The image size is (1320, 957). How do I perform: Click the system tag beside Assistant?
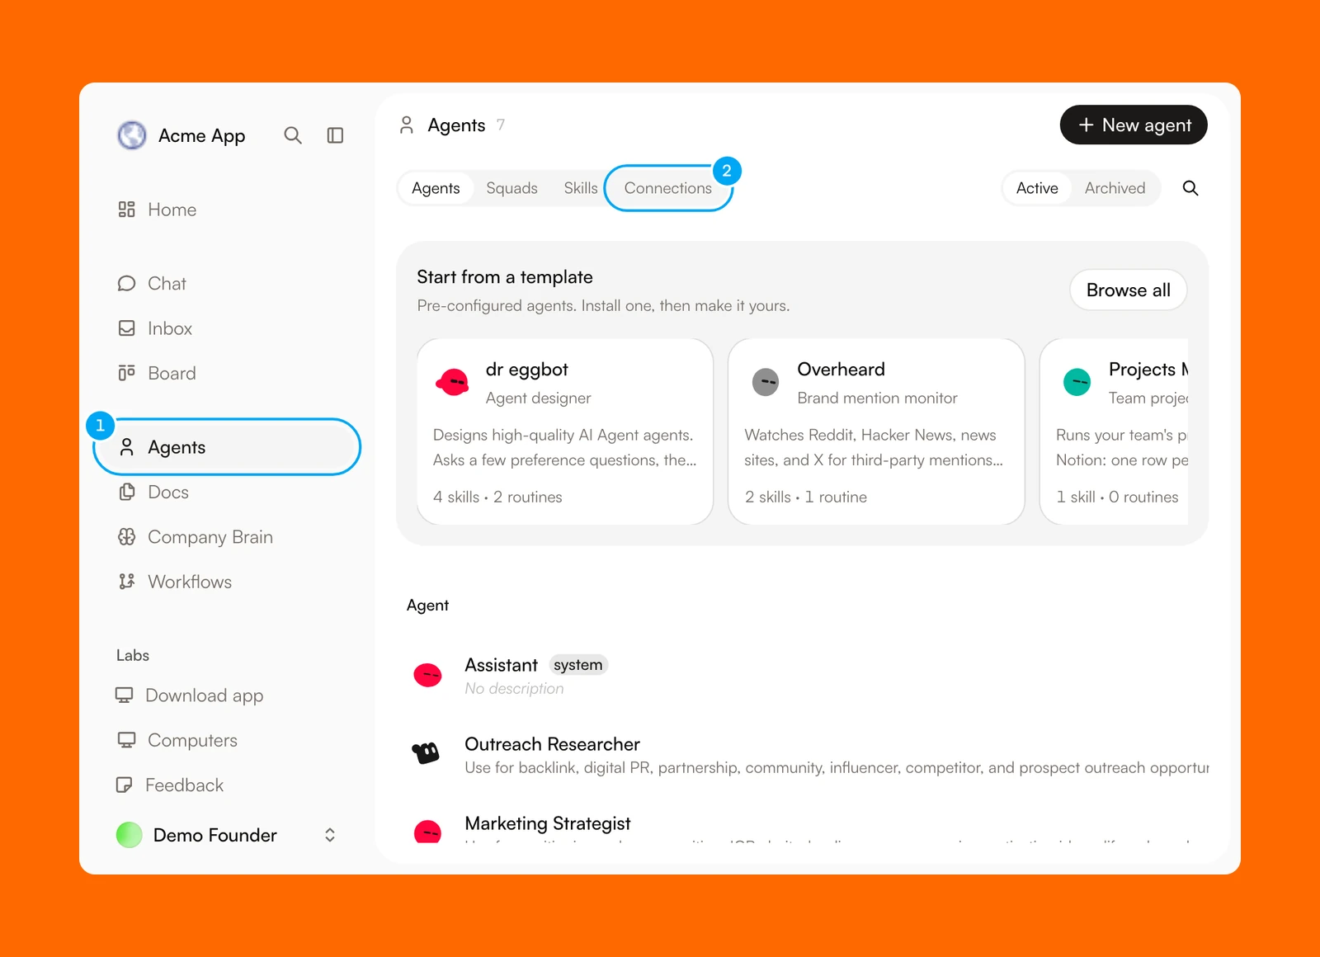[577, 665]
